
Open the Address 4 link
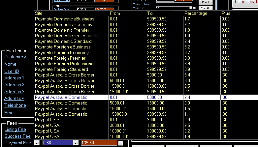(14, 98)
